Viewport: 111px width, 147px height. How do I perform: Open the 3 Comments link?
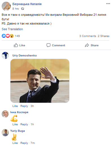[88, 36]
